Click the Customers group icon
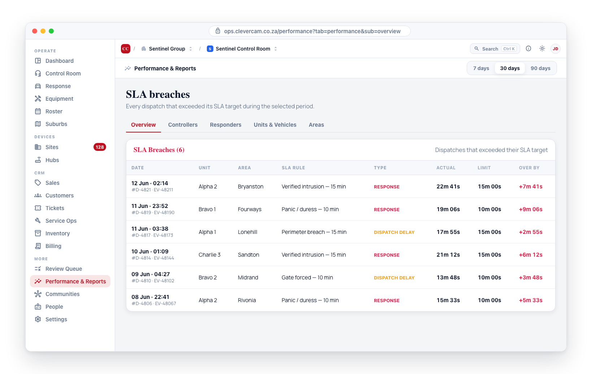Viewport: 592px width, 374px height. point(38,195)
